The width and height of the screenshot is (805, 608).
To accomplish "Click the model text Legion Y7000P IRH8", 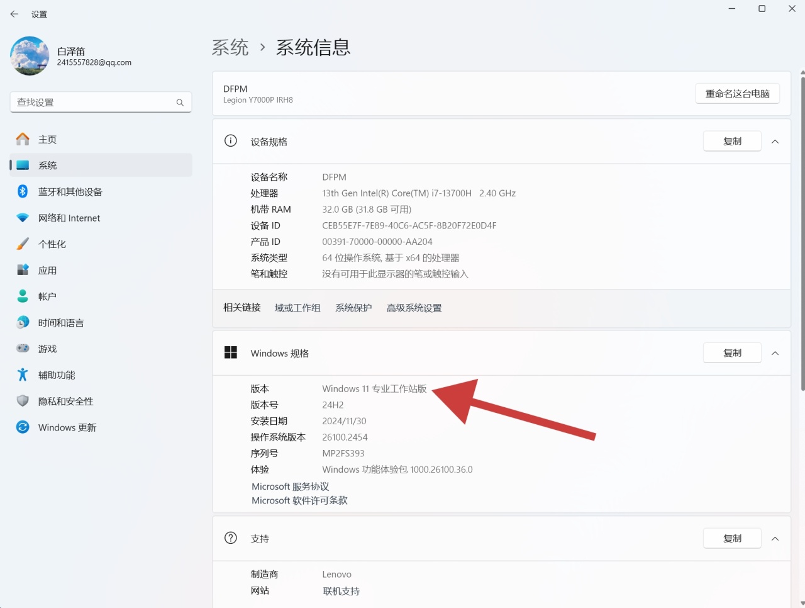I will [x=258, y=100].
